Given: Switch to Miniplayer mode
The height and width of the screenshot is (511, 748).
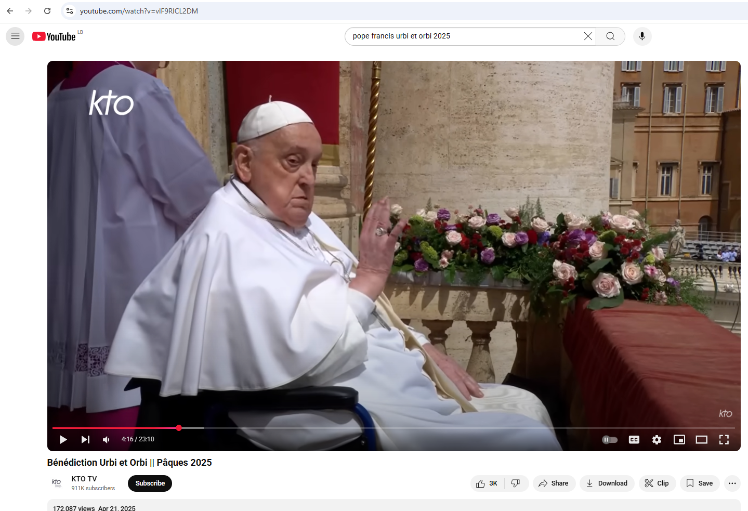Looking at the screenshot, I should (679, 439).
